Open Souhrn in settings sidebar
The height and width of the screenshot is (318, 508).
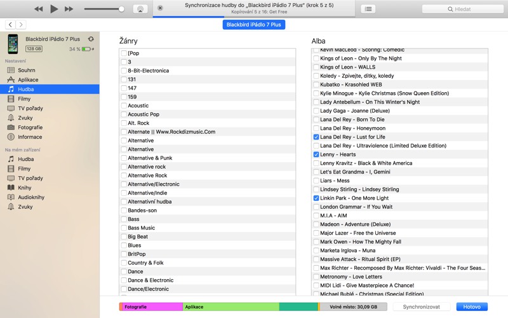[x=50, y=70]
